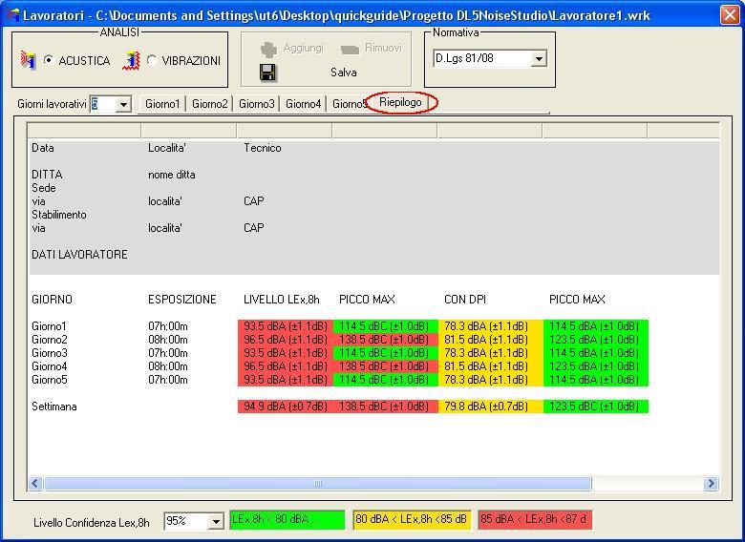This screenshot has width=745, height=542.
Task: Click Giorno2's 123.5 dBA peak cell
Action: [x=596, y=340]
